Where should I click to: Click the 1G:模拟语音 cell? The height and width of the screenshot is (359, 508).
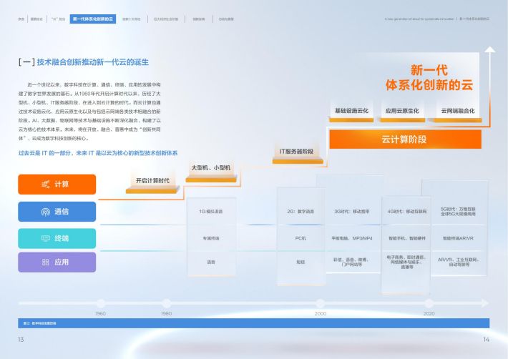pos(211,212)
